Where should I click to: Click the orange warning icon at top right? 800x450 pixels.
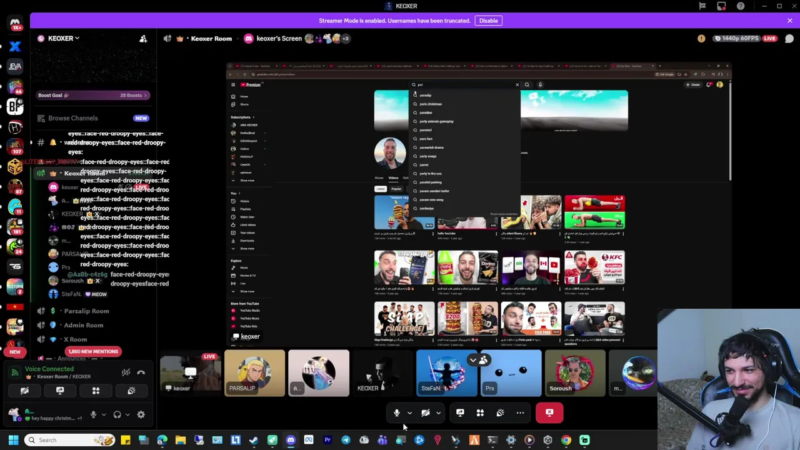coord(701,39)
